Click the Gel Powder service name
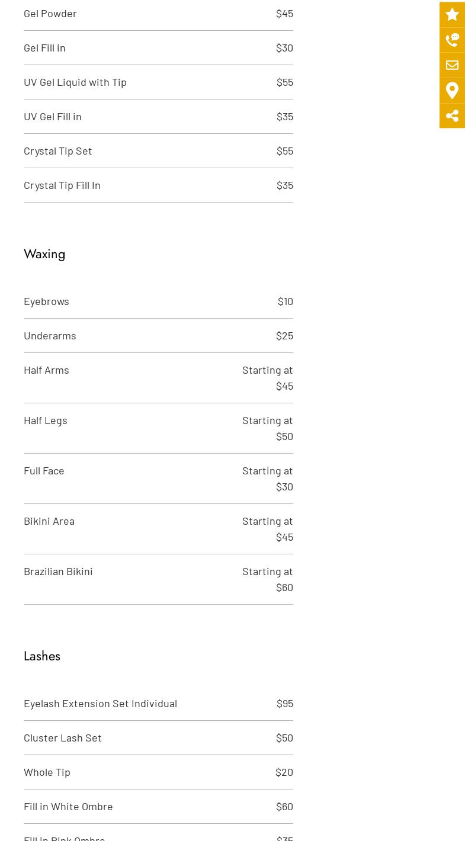Viewport: 465px width, 841px height. coord(50,14)
